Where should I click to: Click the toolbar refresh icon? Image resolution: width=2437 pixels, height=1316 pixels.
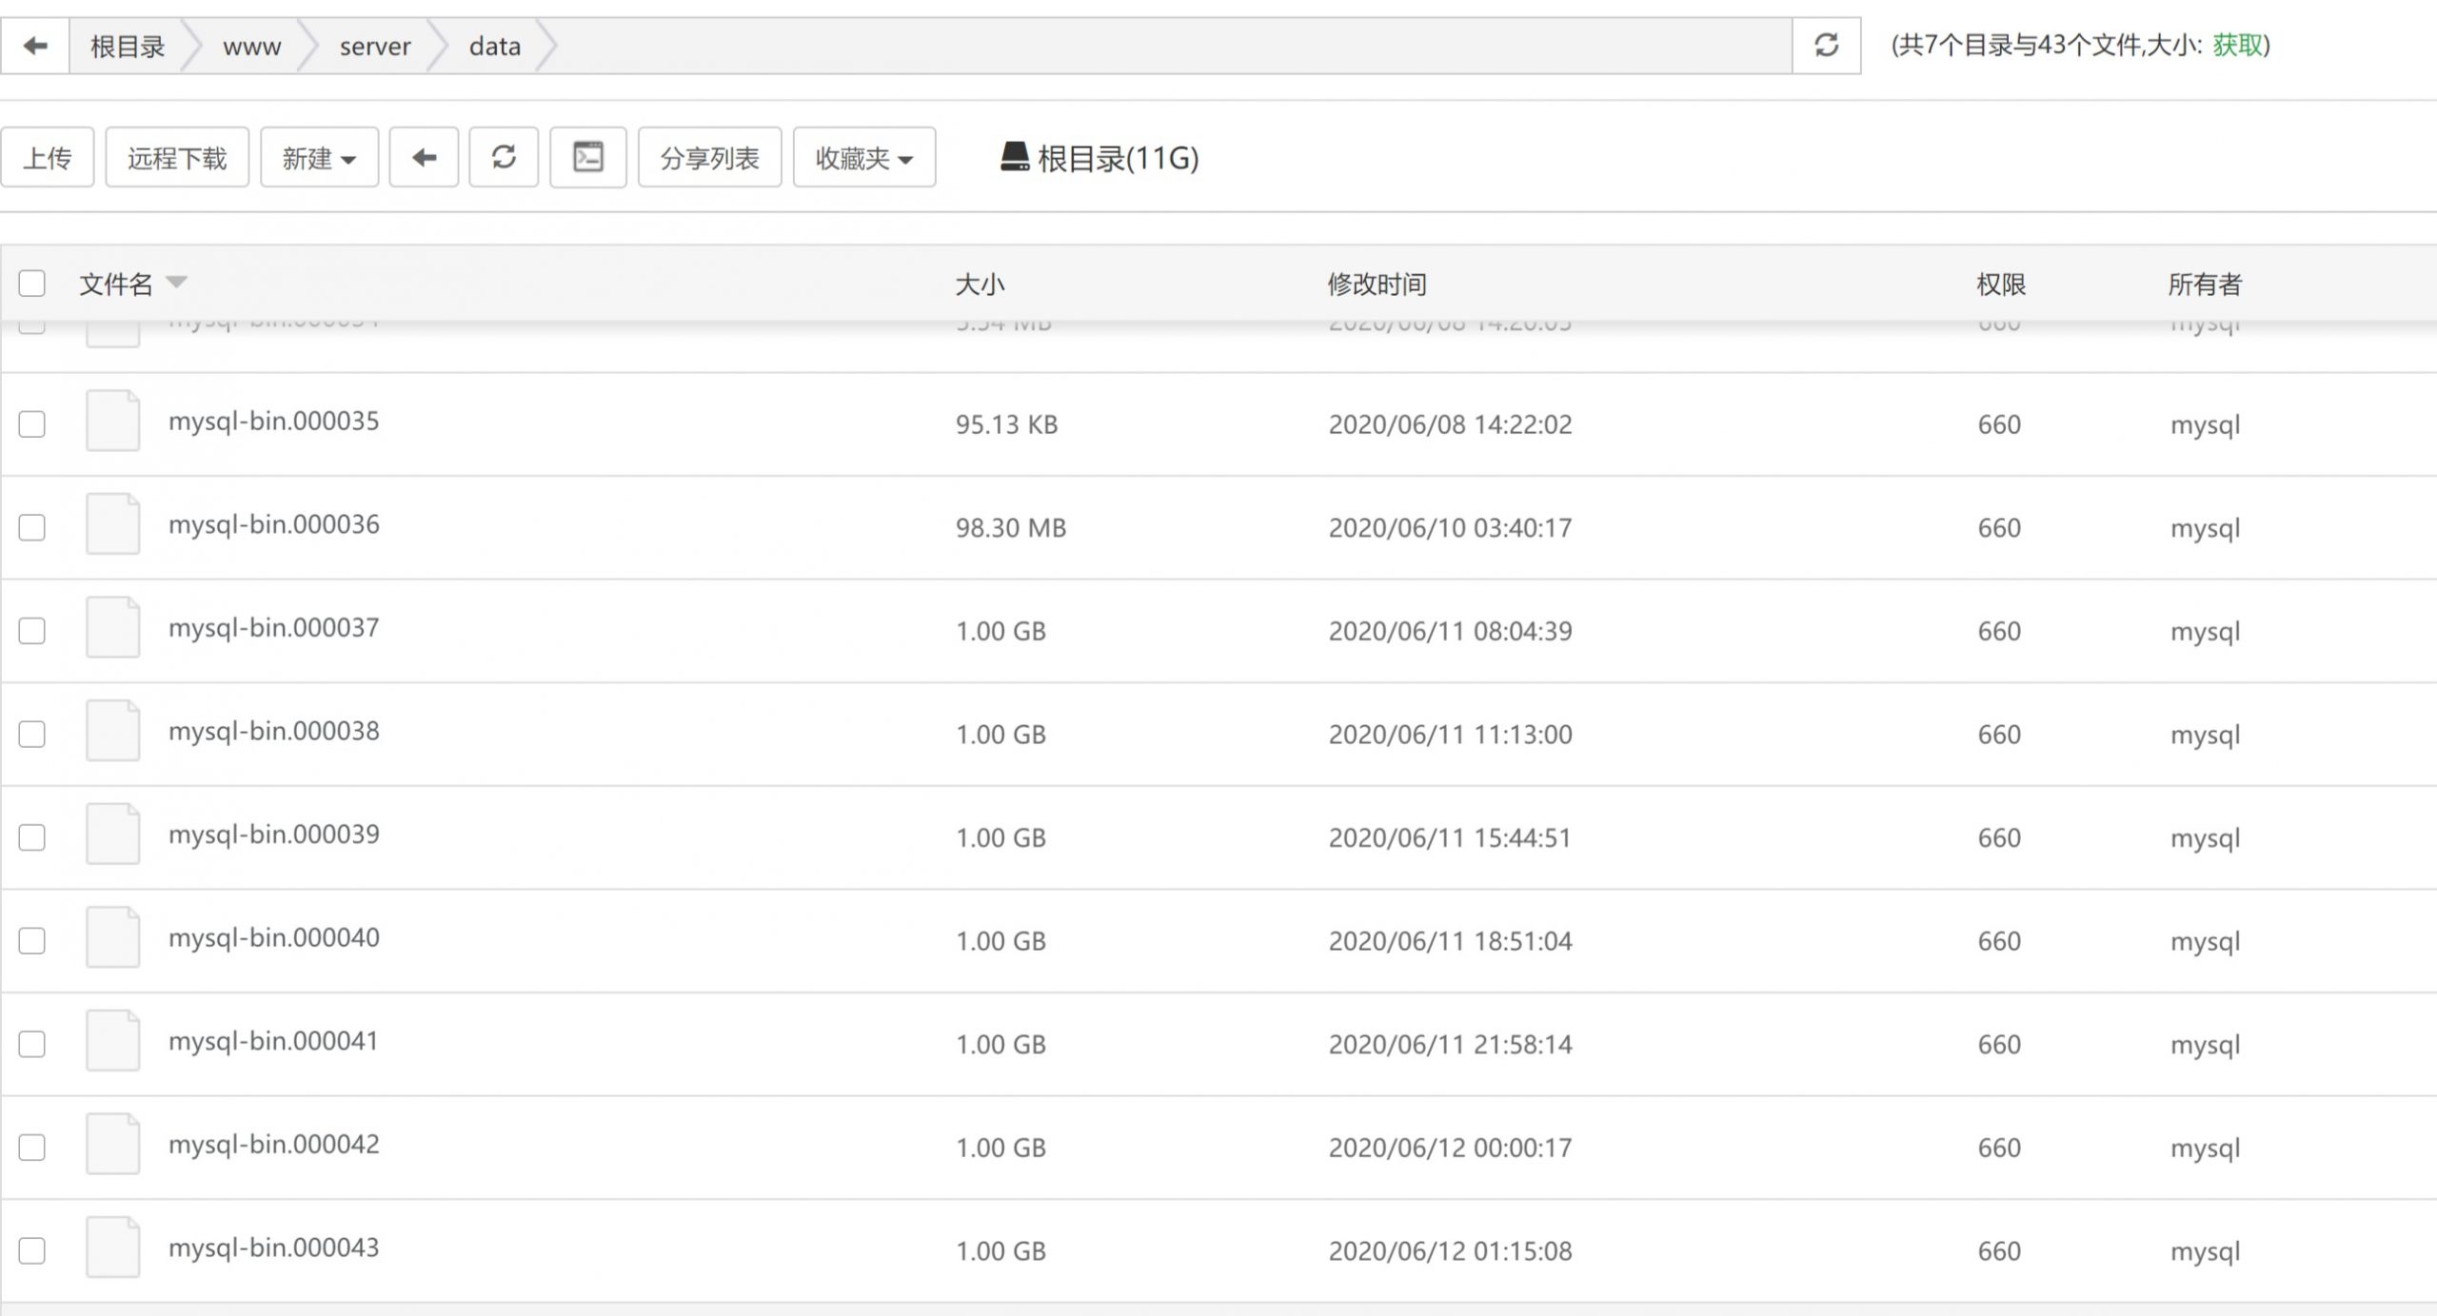coord(504,157)
